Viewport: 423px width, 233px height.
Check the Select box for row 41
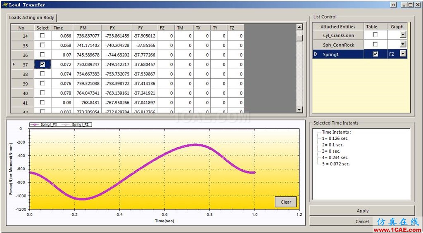pos(43,102)
